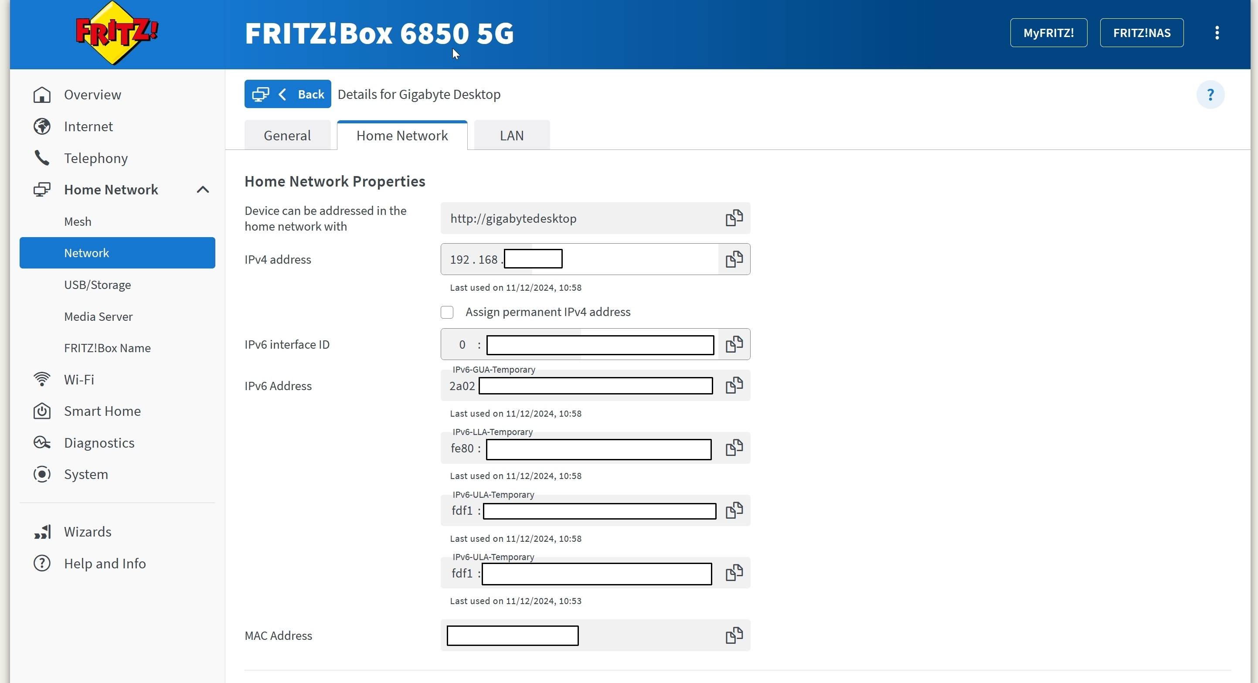Open the help question mark icon
The width and height of the screenshot is (1258, 683).
[1210, 94]
